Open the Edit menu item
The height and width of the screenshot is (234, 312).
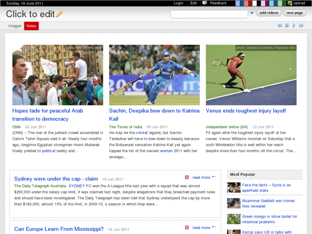tap(194, 3)
